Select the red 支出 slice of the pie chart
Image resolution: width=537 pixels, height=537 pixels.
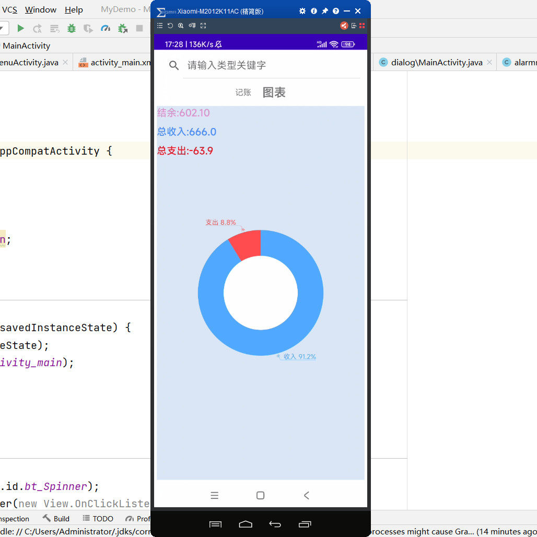(247, 244)
